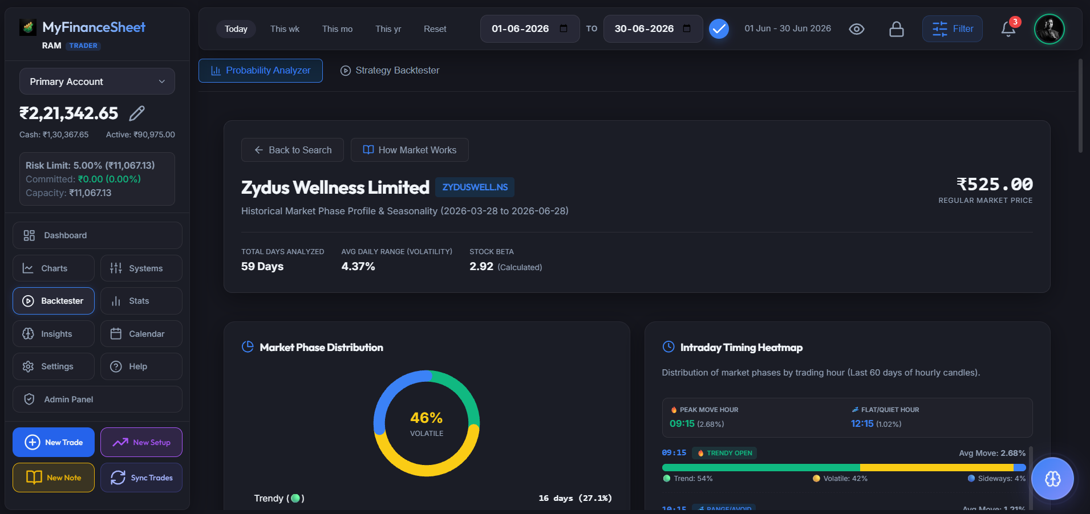Click the Peak Move Hour 09:15 value
The width and height of the screenshot is (1090, 514).
tap(682, 424)
